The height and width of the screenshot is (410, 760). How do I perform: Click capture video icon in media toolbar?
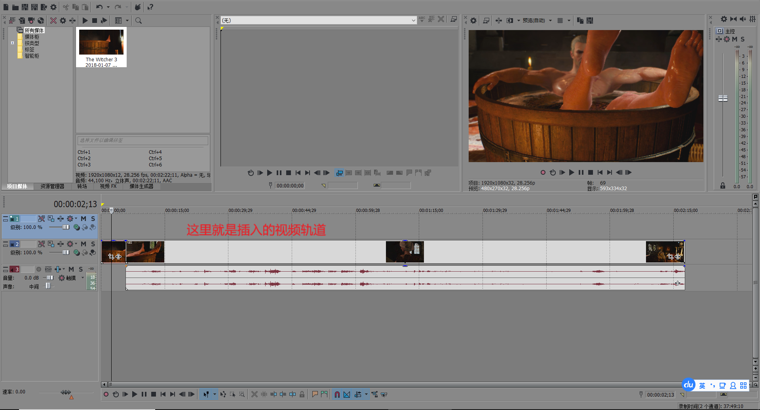[31, 21]
